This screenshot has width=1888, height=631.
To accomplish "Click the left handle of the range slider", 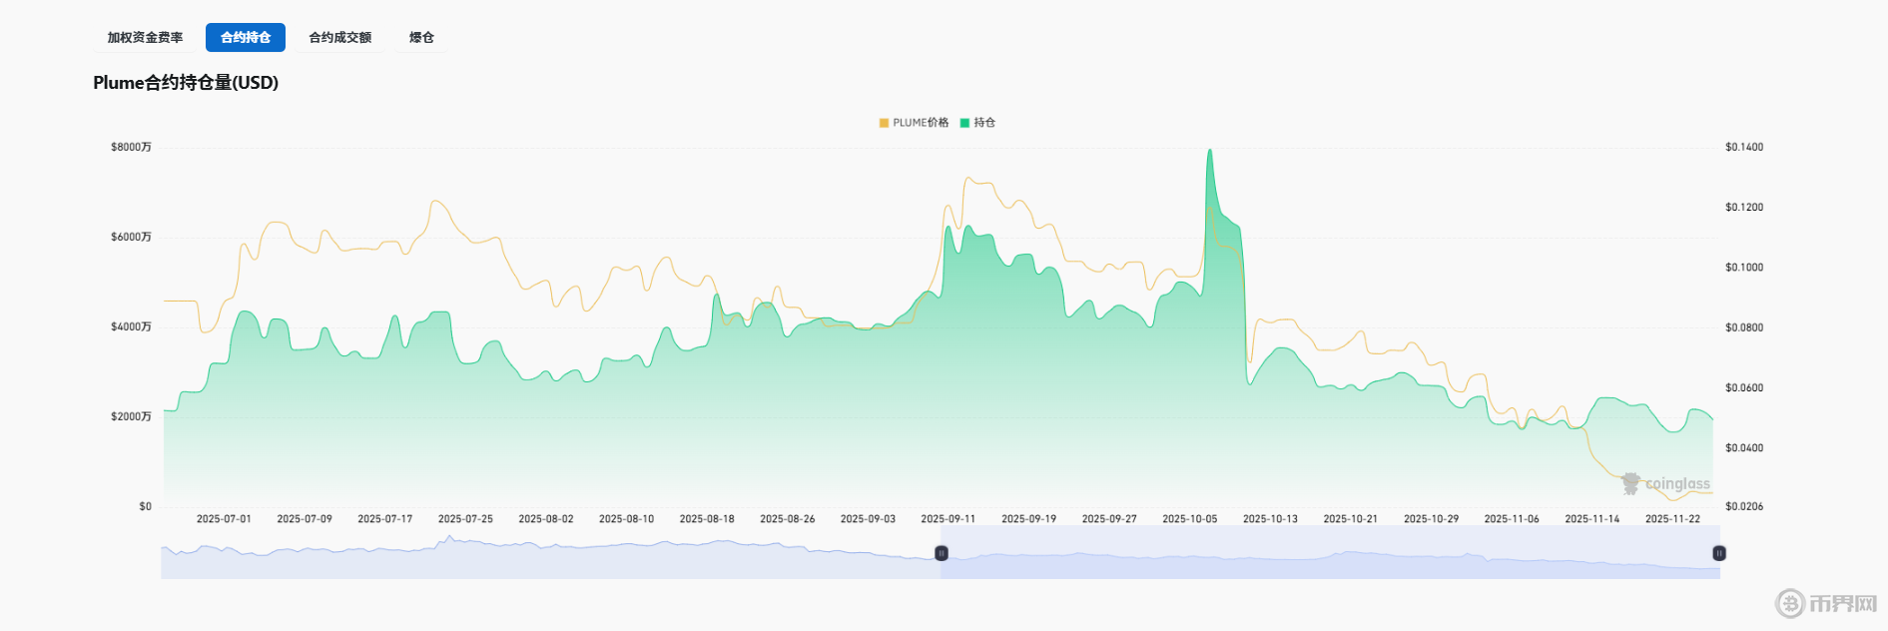I will tap(941, 553).
